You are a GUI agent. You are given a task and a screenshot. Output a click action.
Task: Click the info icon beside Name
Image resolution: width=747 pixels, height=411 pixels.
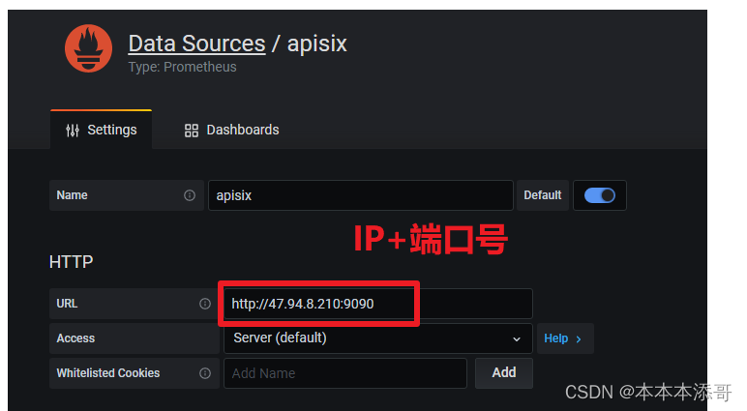(x=190, y=195)
